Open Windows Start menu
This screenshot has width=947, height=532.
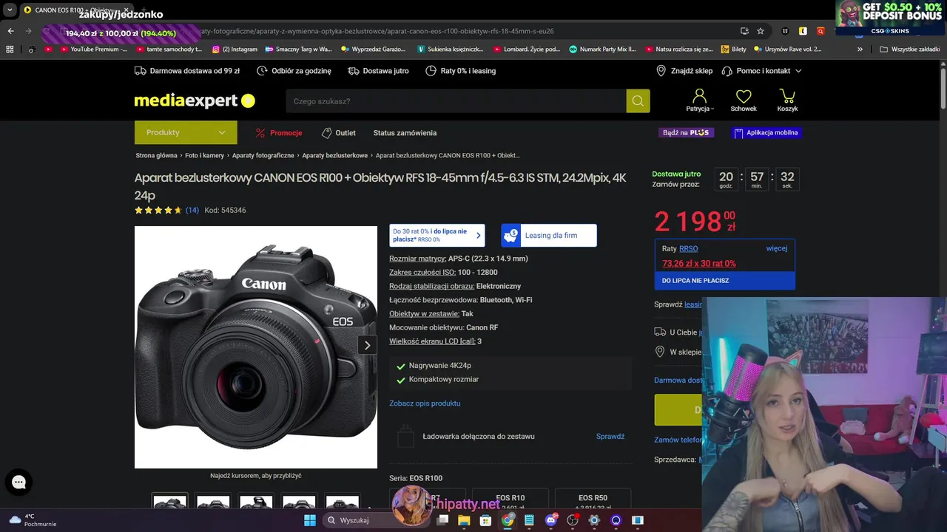click(310, 520)
